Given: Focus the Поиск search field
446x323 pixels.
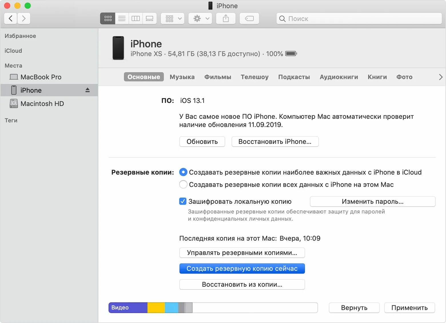Looking at the screenshot, I should click(359, 19).
